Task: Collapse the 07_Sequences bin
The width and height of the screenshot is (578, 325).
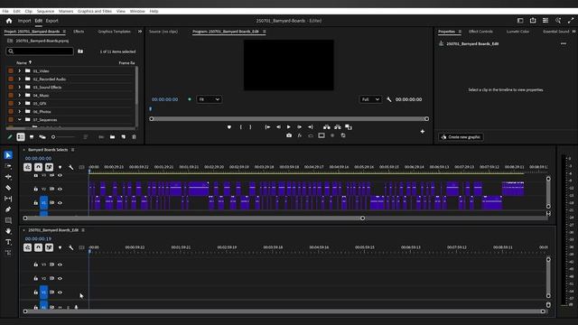Action: [x=20, y=120]
